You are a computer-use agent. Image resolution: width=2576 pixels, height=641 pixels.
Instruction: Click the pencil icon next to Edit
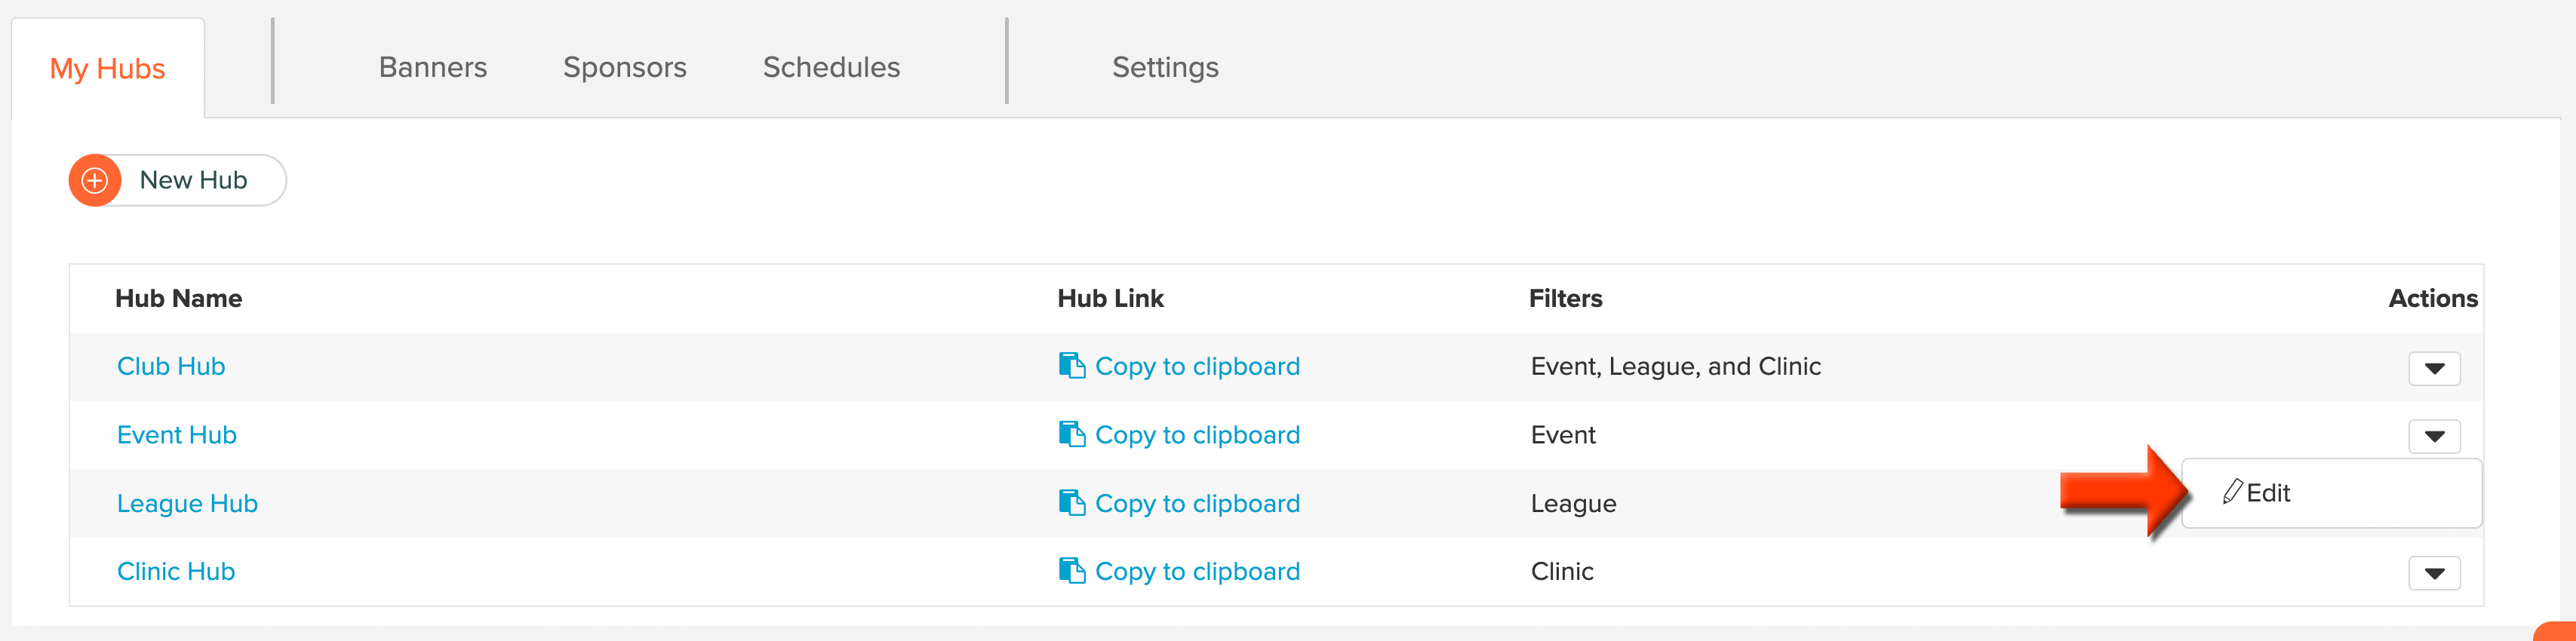pos(2232,492)
